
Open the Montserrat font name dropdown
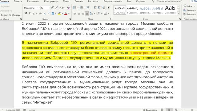click(39, 8)
